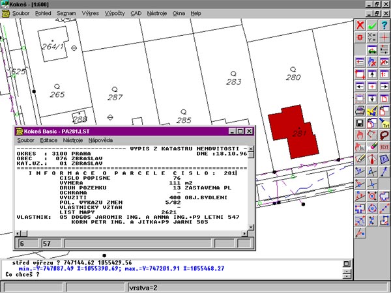The image size is (391, 293).
Task: Open help with the blue question mark
Action: 384,25
